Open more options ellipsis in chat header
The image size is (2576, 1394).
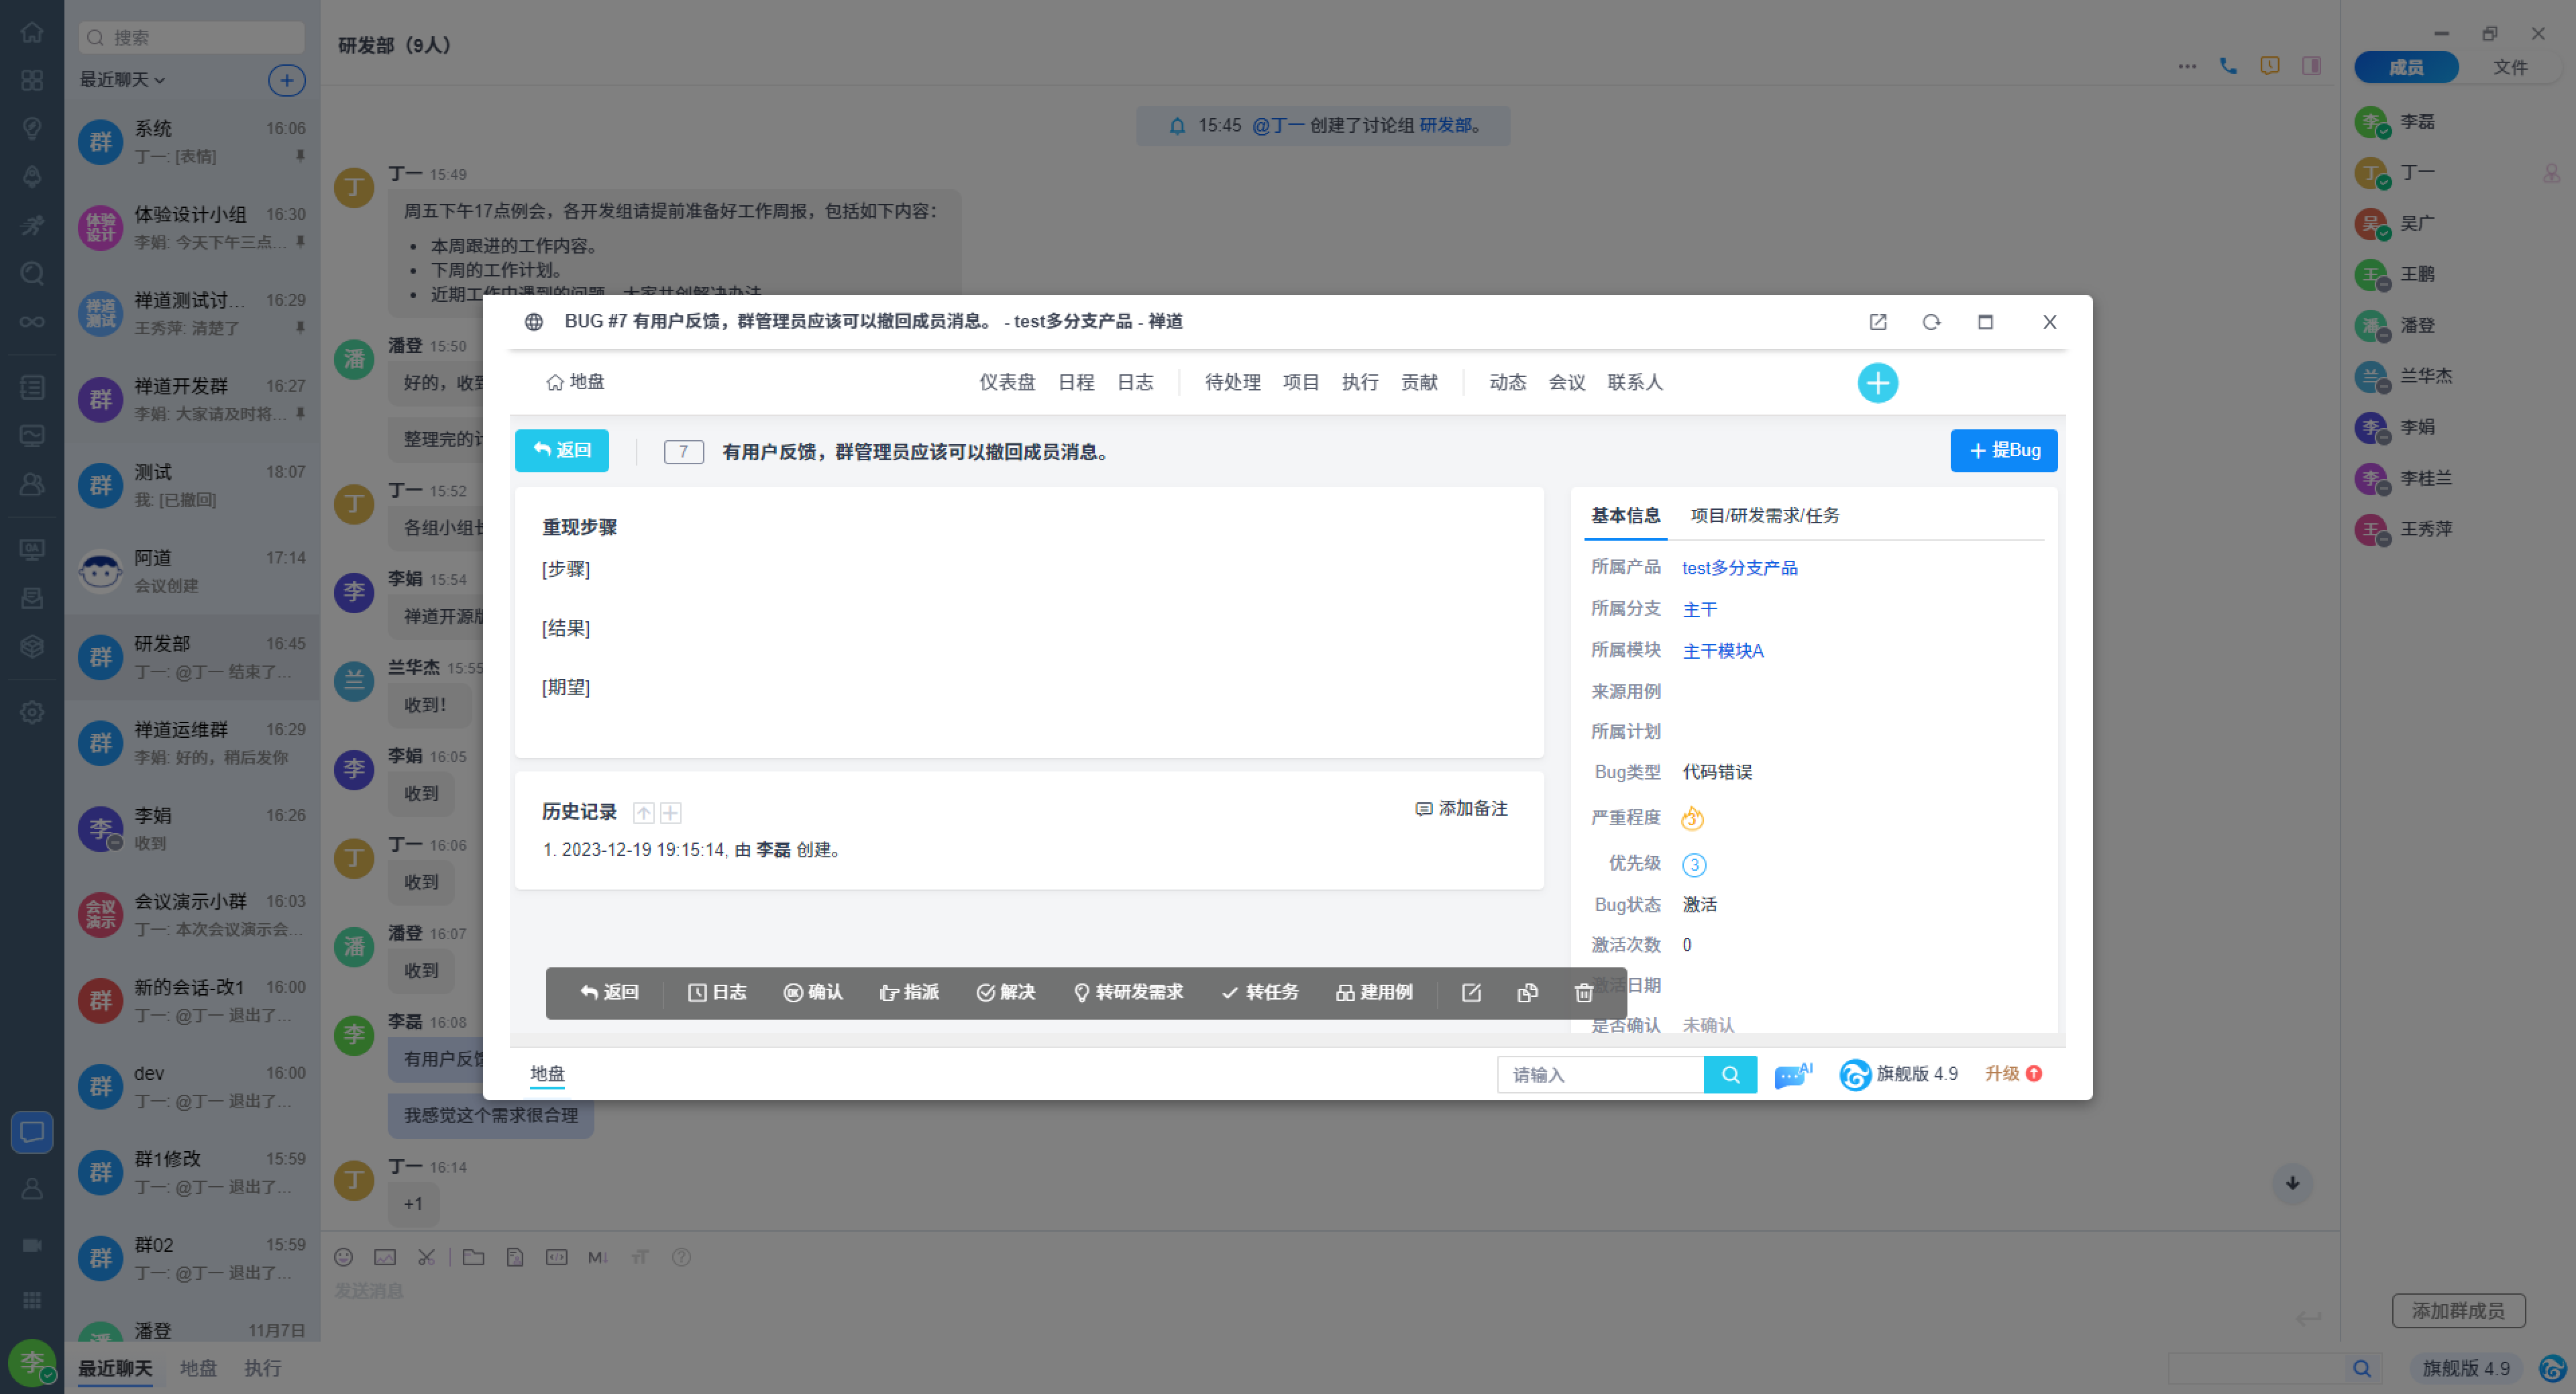click(x=2187, y=66)
